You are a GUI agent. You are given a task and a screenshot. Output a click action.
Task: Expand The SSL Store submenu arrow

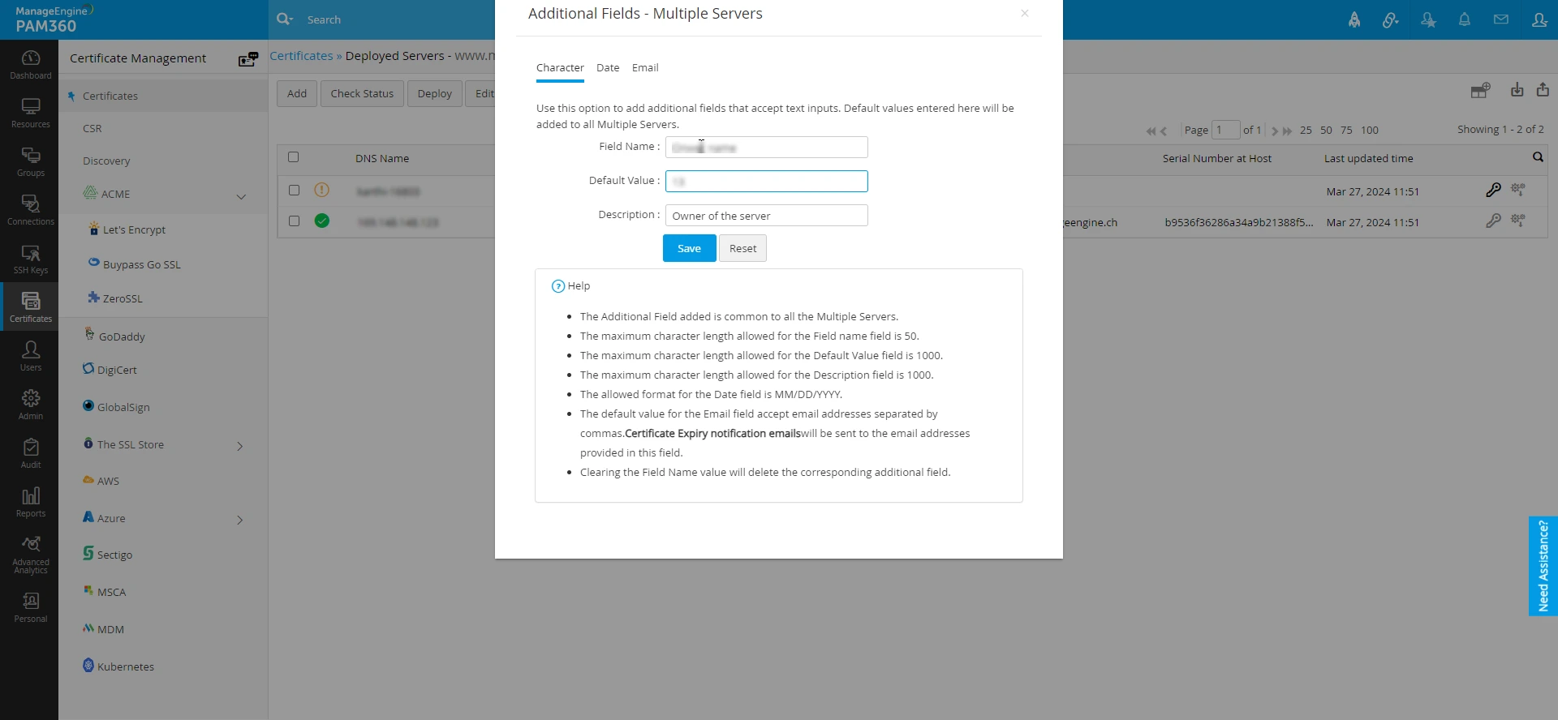240,446
